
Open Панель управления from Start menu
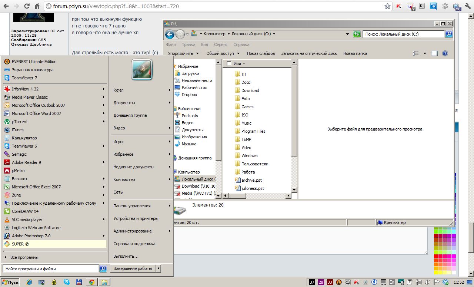coord(132,206)
